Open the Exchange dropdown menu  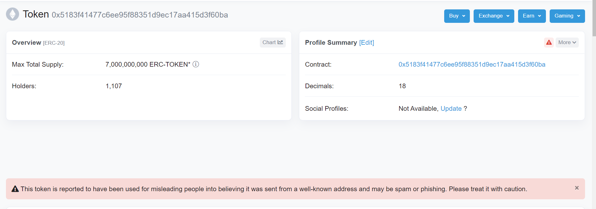(494, 16)
